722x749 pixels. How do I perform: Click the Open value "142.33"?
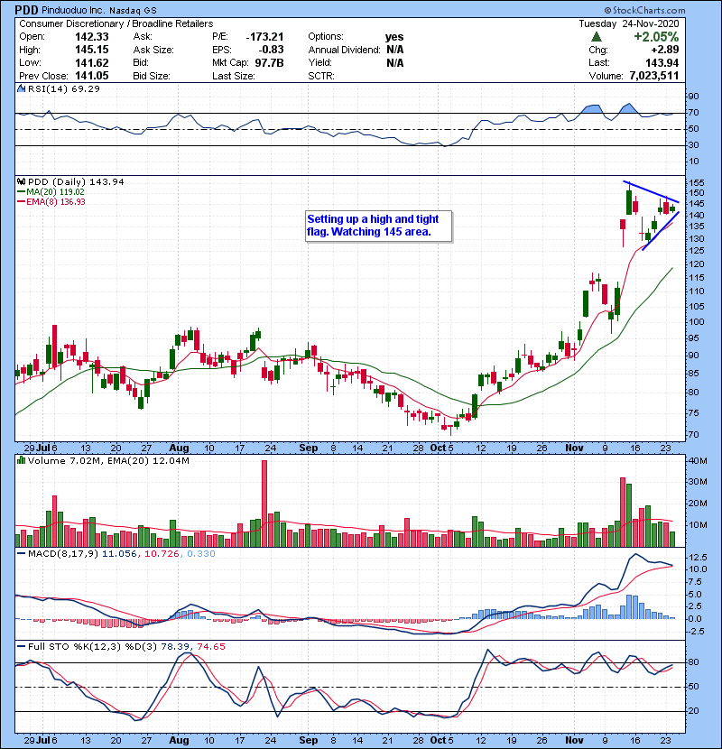(92, 37)
